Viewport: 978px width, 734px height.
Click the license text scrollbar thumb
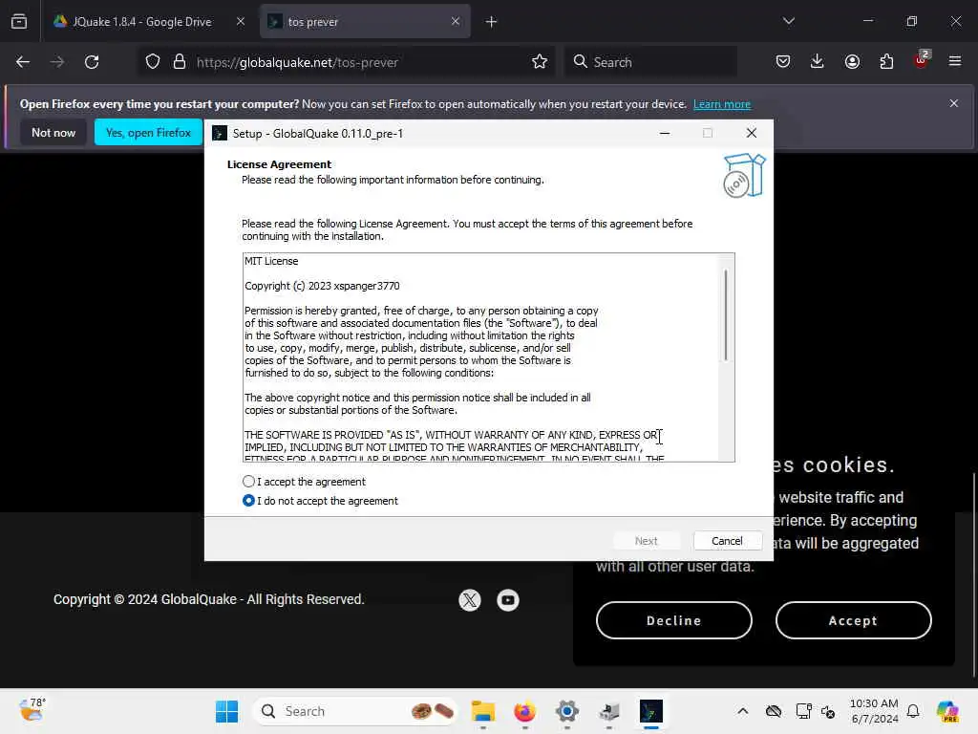[726, 314]
